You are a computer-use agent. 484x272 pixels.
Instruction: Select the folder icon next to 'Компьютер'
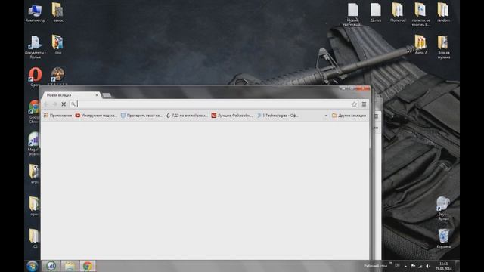coord(57,13)
